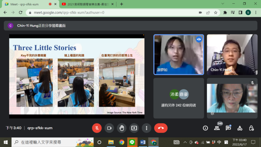Select 謝夢如's video tile
The image size is (261, 147).
(179, 54)
